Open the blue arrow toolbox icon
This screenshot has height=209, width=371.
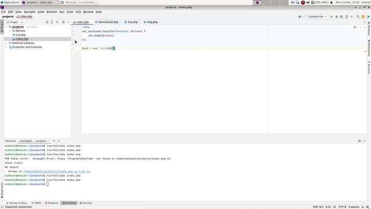368,17
